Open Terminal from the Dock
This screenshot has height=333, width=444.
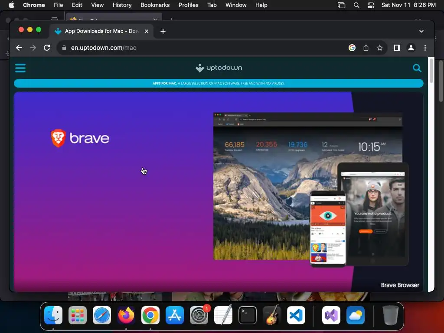coord(248,315)
